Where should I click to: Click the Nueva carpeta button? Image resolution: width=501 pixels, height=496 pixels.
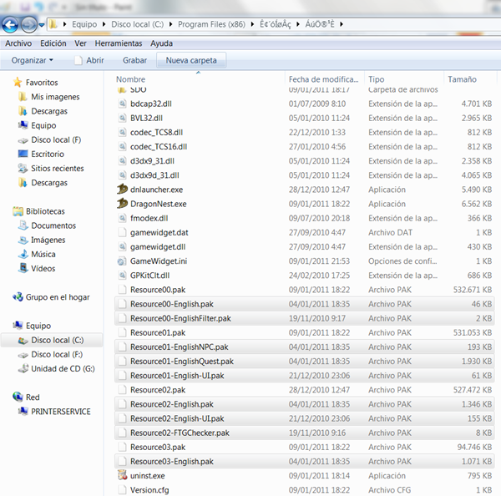click(x=191, y=60)
